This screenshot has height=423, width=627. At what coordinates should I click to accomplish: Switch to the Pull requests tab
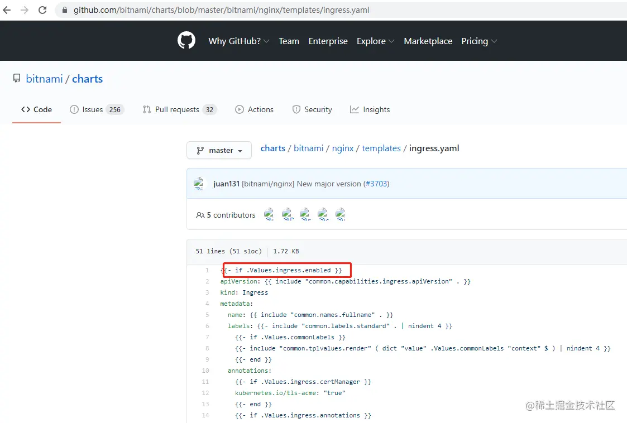click(x=180, y=109)
